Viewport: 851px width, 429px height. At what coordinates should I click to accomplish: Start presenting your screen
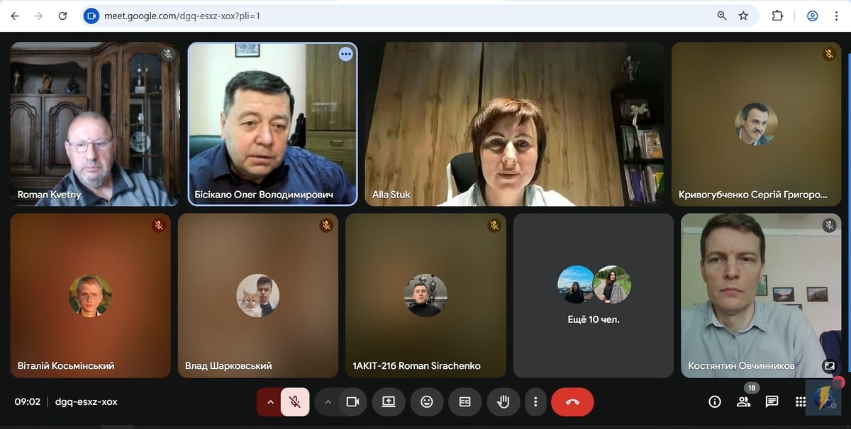(x=389, y=401)
